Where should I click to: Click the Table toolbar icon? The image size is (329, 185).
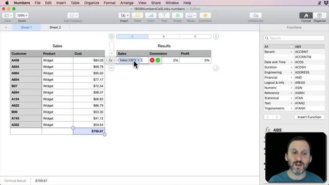click(137, 15)
